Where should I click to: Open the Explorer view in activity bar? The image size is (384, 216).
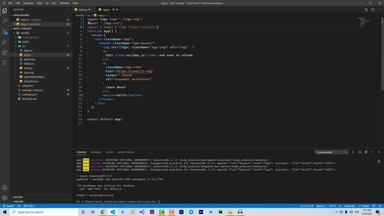click(x=5, y=11)
